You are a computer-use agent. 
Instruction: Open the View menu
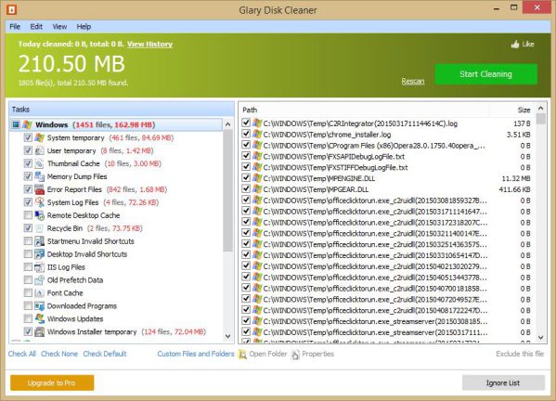(59, 27)
